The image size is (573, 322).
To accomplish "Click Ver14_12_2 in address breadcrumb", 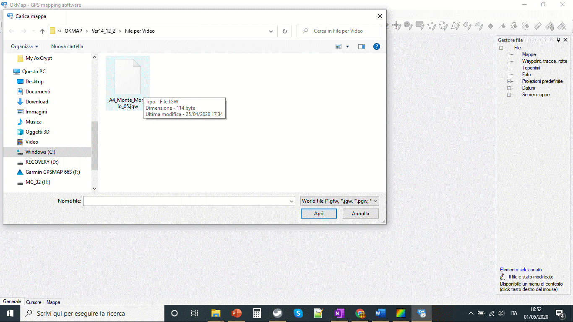I will coord(104,31).
